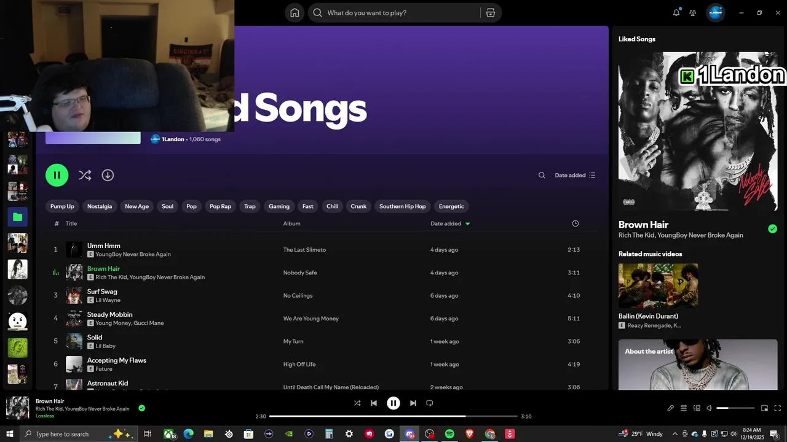Open the miniplayer

[764, 408]
